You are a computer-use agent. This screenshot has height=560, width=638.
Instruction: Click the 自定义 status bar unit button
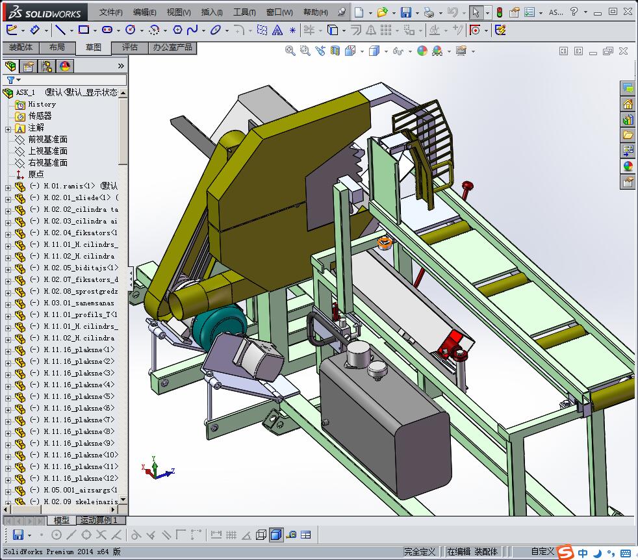[542, 552]
